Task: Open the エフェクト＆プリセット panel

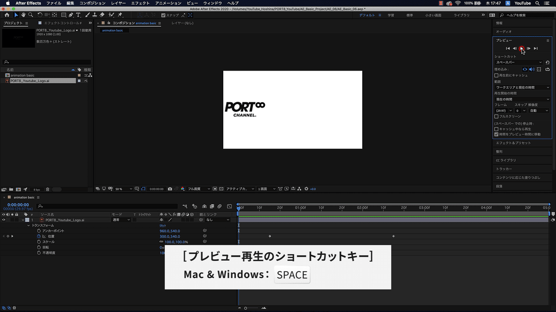Action: tap(513, 143)
